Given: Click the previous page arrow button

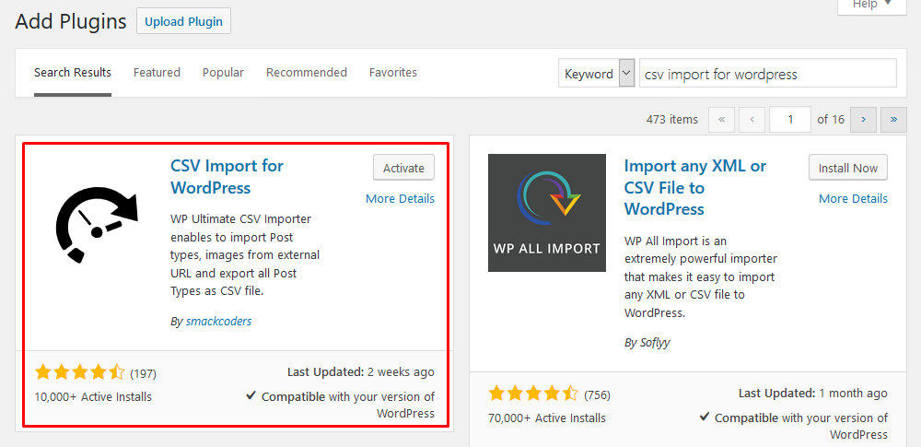Looking at the screenshot, I should click(752, 120).
